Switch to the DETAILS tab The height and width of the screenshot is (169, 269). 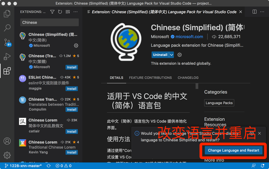pyautogui.click(x=116, y=78)
